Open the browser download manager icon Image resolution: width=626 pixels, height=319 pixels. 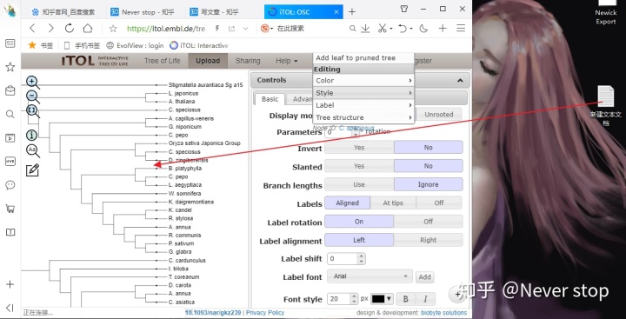[365, 29]
